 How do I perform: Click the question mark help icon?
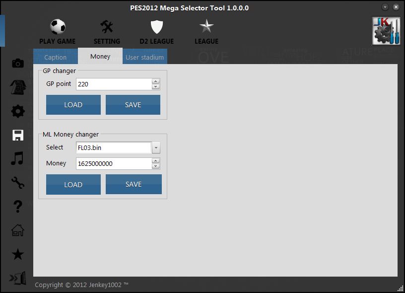pos(18,207)
